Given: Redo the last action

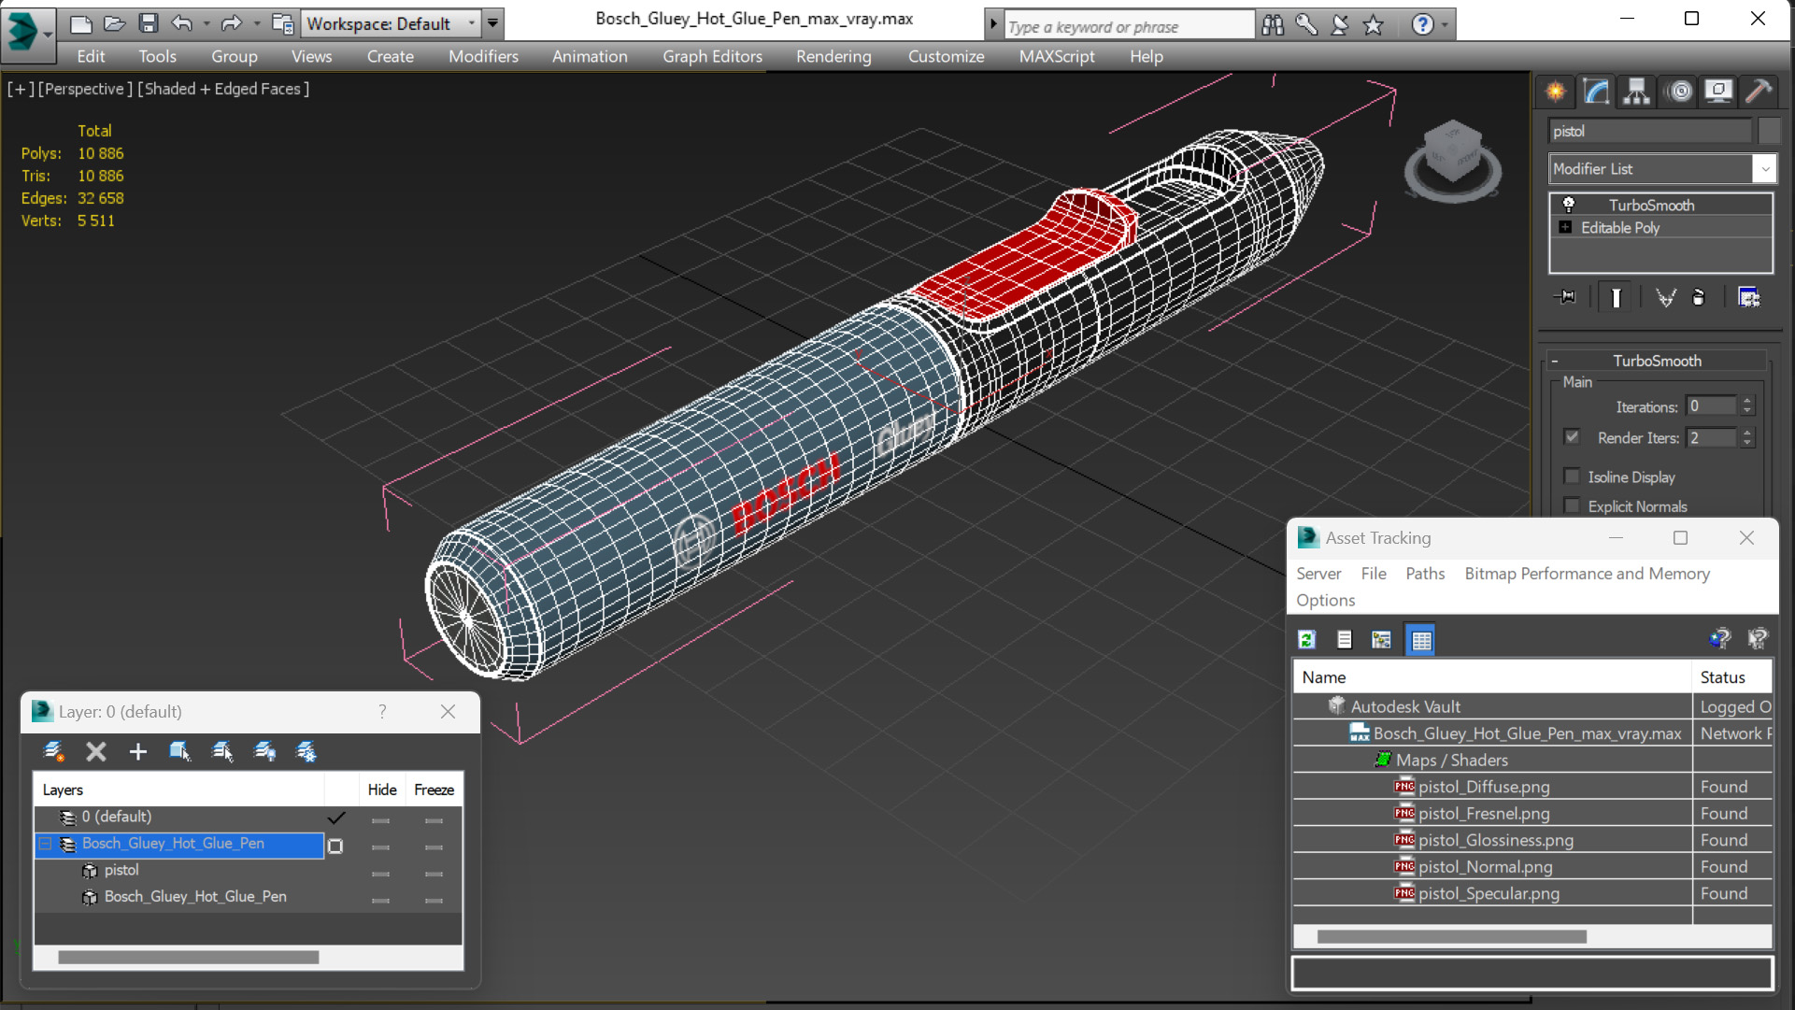Looking at the screenshot, I should click(231, 23).
